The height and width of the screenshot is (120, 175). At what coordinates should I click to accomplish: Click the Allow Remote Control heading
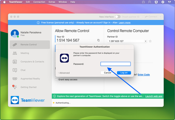72,31
